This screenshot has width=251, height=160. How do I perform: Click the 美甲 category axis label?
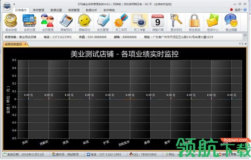(x=167, y=142)
